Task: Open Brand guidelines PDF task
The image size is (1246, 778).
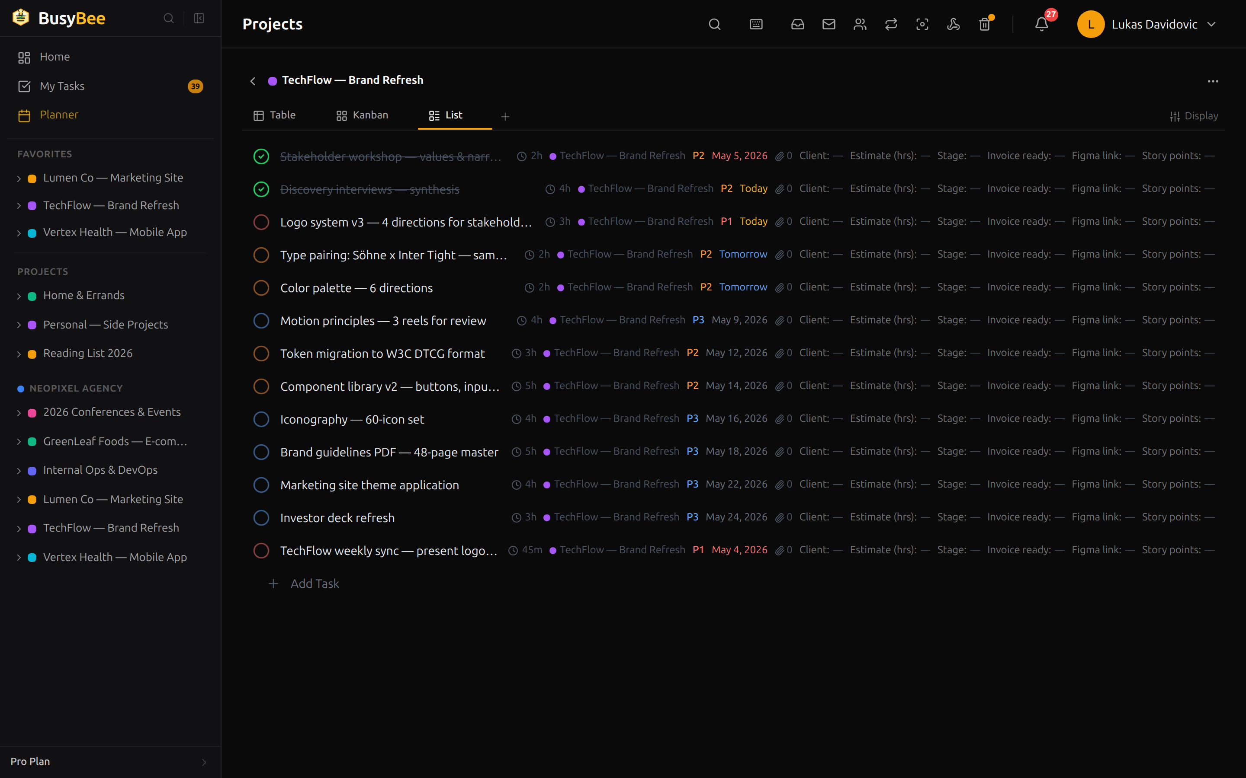Action: point(389,452)
